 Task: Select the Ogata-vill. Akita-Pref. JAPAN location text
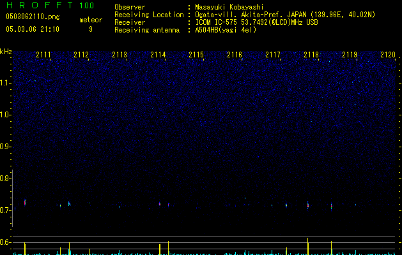point(285,15)
